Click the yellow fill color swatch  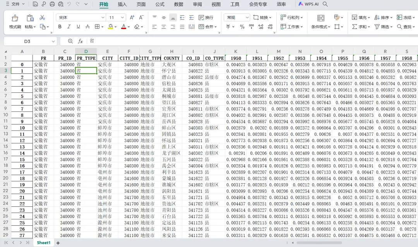click(x=110, y=27)
